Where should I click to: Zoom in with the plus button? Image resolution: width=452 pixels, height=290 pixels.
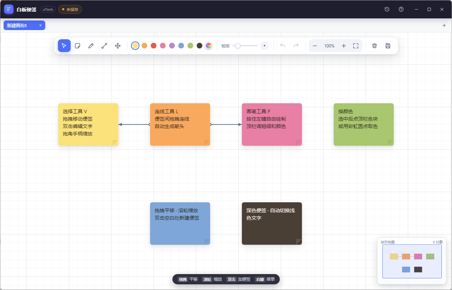click(x=344, y=46)
